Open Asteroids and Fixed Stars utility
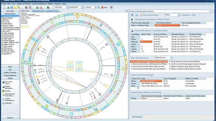216x121 pixels. [x=8, y=95]
